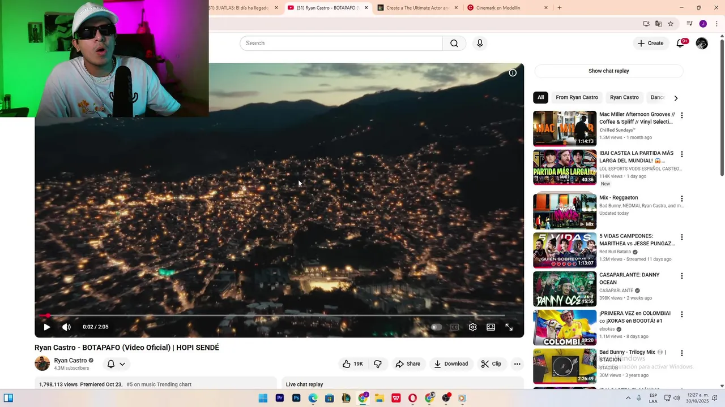
Task: Toggle closed captions CC button
Action: pyautogui.click(x=454, y=327)
